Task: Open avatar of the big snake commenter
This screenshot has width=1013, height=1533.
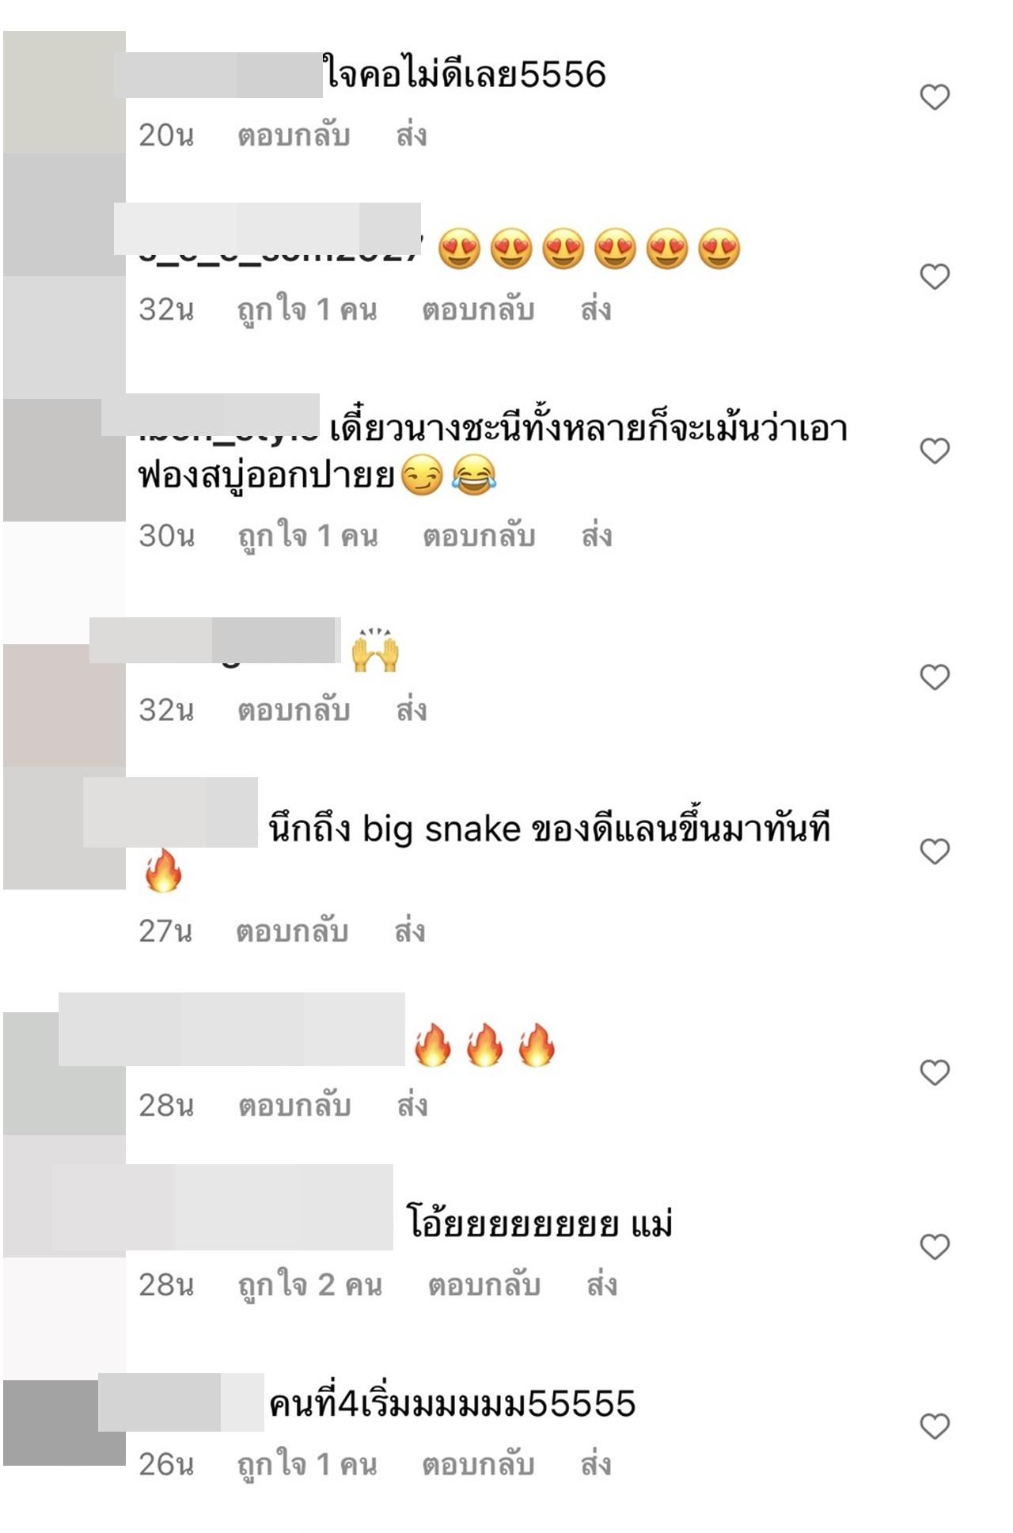Action: coord(64,828)
